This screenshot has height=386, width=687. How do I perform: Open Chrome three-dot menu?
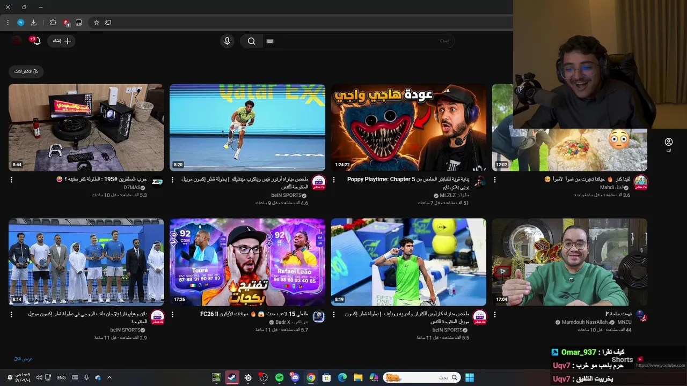tap(8, 23)
